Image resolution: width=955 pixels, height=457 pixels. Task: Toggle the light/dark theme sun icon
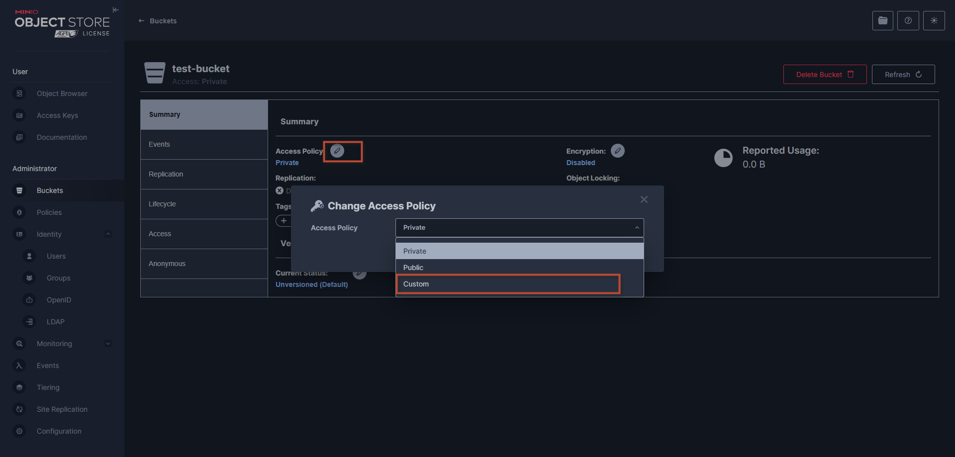[x=934, y=20]
